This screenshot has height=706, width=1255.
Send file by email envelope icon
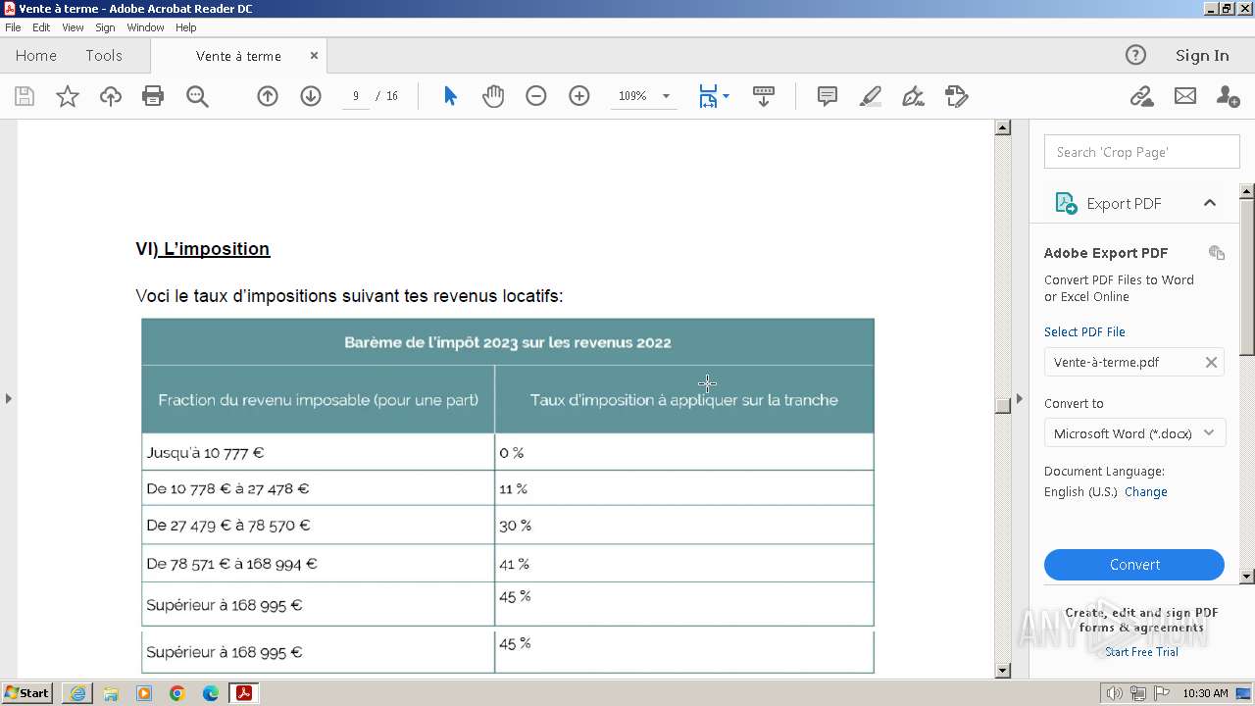[x=1185, y=96]
